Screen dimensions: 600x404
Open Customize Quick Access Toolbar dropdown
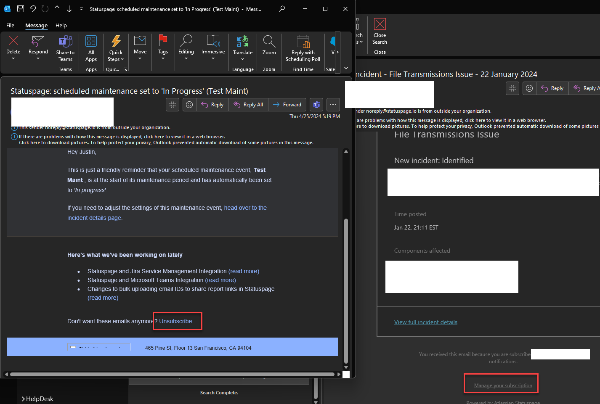click(81, 9)
